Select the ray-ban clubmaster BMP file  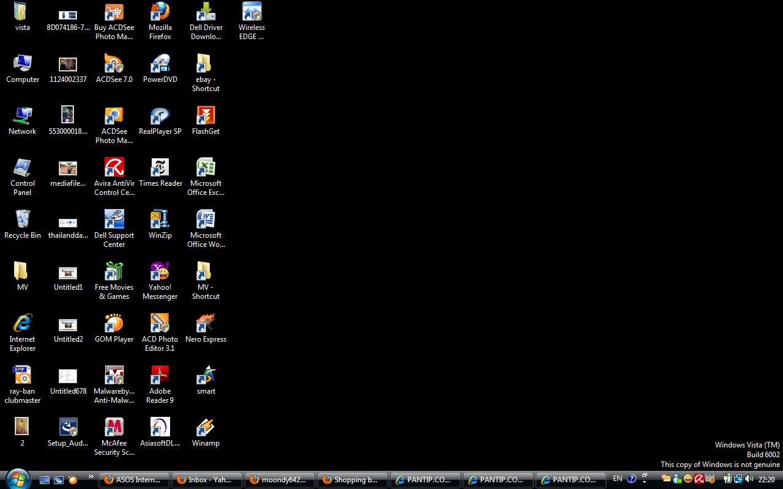[x=22, y=385]
